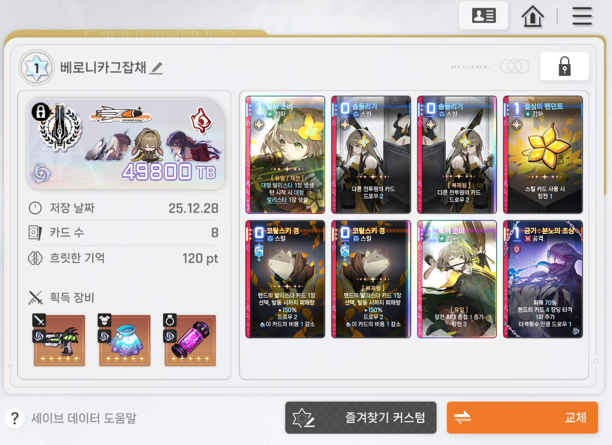Select the purple vial accessory equipment

tap(190, 341)
